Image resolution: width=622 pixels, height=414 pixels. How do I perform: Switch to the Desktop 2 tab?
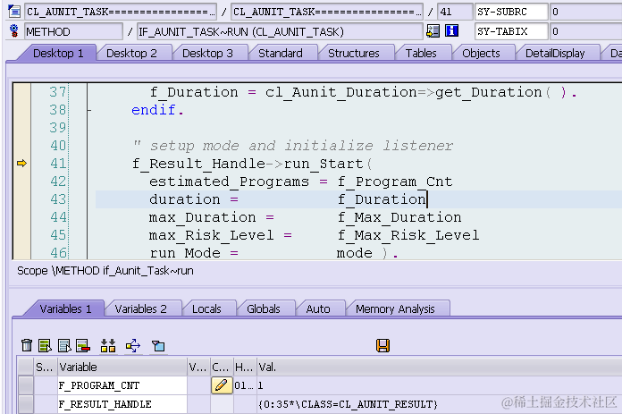[131, 53]
